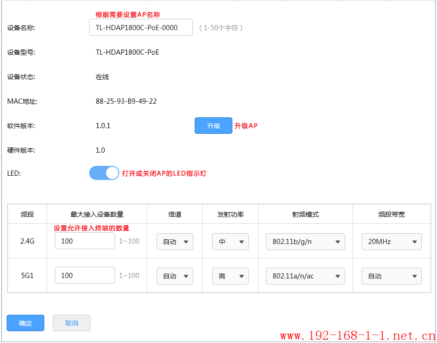Click MAC address 88-25-93-B9-49-22
The image size is (437, 343).
coord(126,101)
